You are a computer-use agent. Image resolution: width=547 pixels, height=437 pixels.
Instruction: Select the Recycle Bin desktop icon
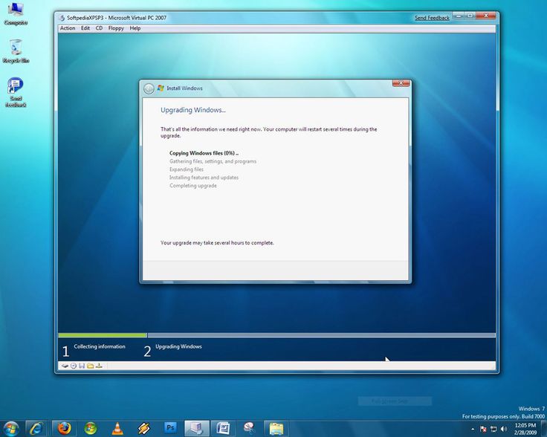click(x=16, y=51)
